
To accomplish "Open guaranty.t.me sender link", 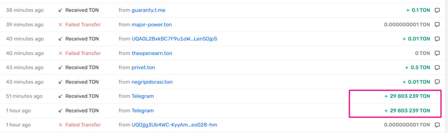I will point(148,10).
